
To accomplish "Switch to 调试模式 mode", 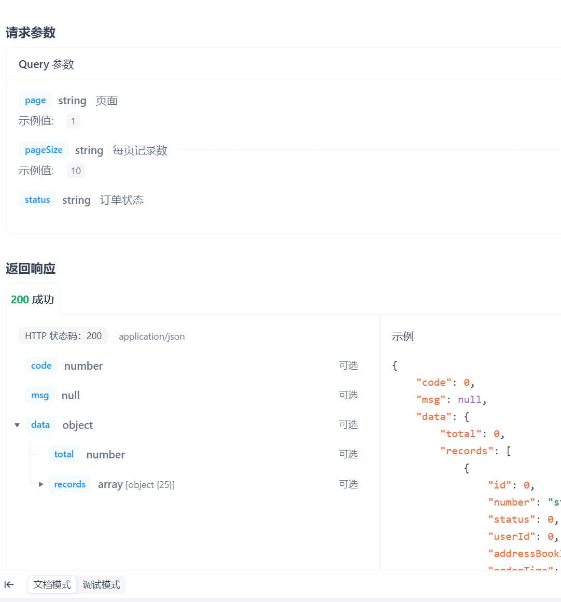I will pos(102,584).
